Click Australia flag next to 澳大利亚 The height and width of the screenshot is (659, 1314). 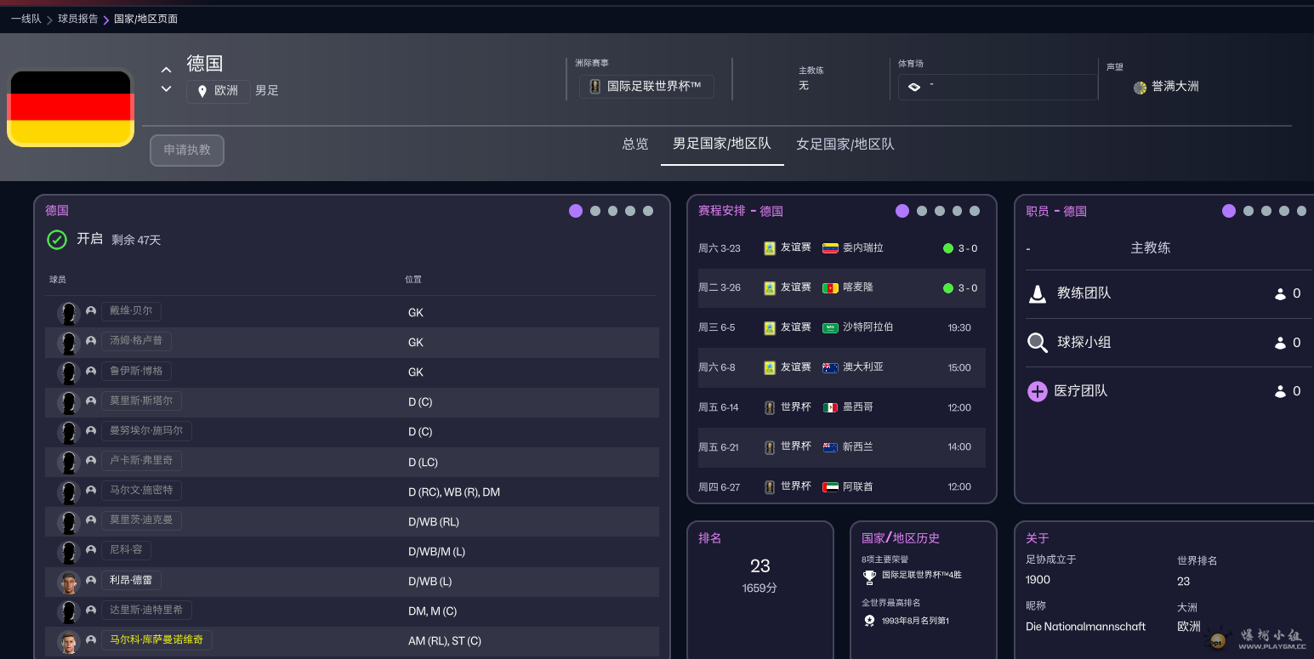[831, 368]
